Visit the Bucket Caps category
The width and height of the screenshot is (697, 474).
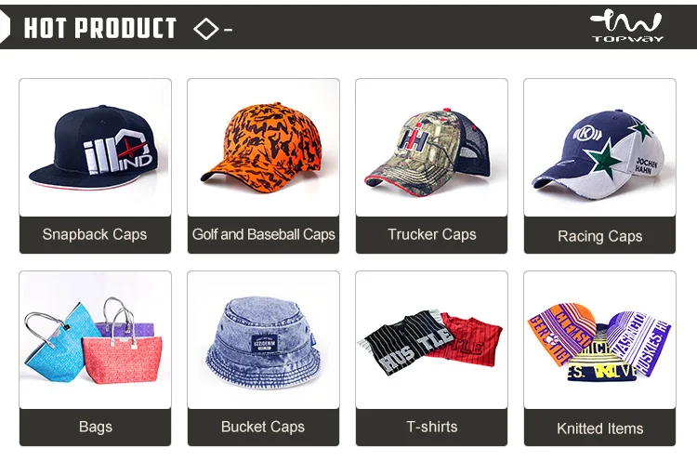click(x=263, y=428)
